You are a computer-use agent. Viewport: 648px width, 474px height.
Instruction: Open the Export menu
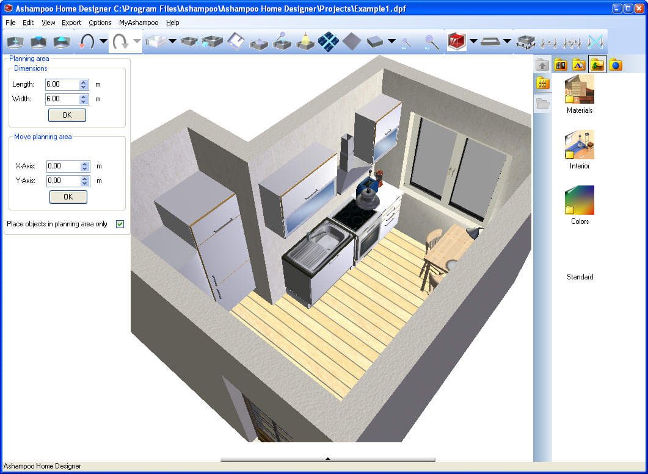(71, 23)
